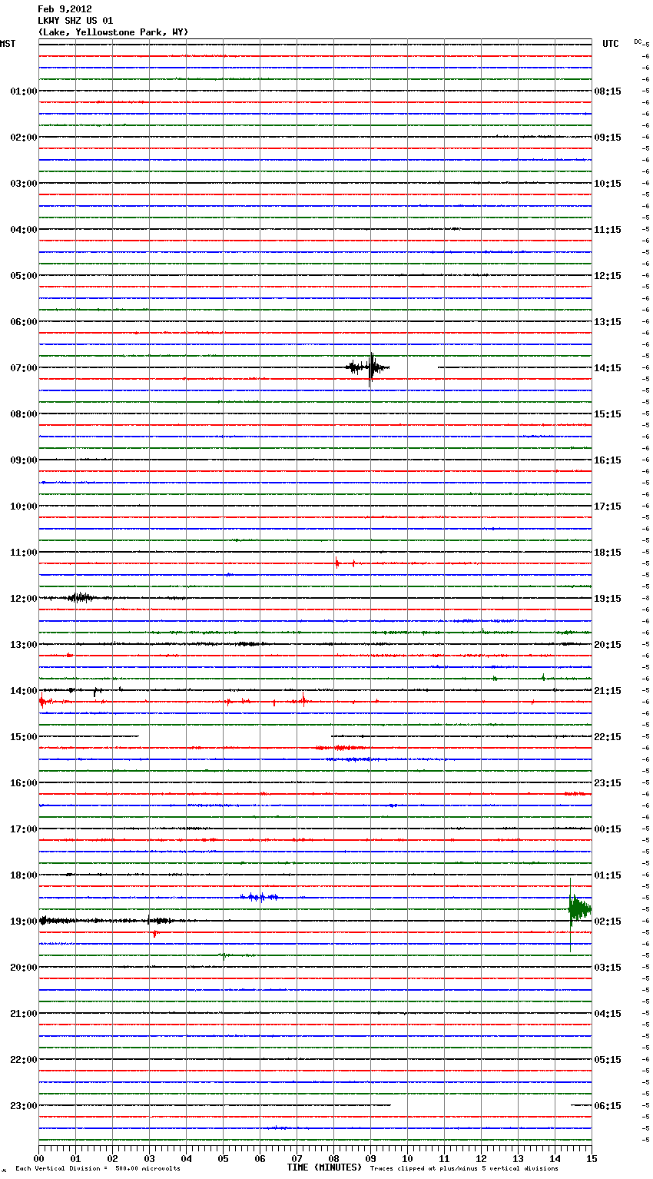Click the 'Feb 9,2012' date title
Viewport: 653px width, 1179px height.
(x=65, y=9)
